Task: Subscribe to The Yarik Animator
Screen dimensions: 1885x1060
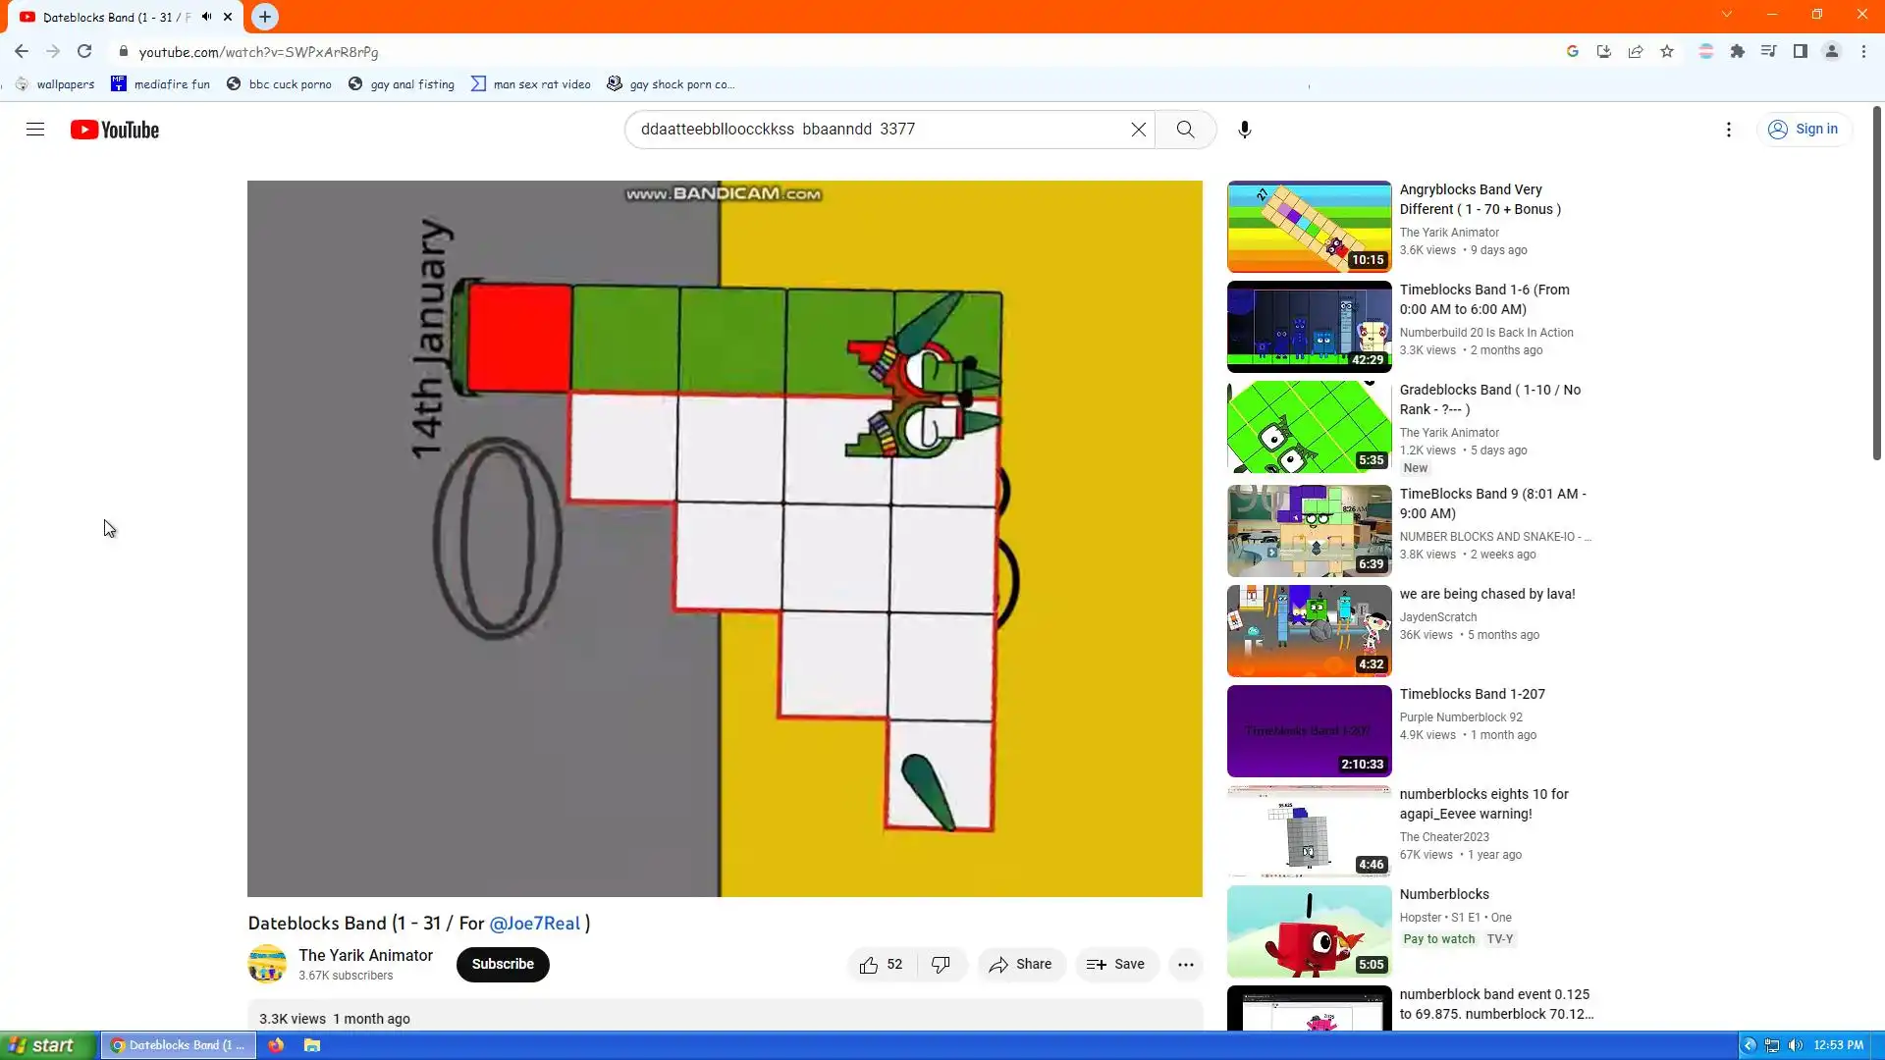Action: coord(502,965)
